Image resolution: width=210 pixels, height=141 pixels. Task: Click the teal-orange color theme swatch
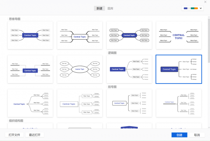coord(194,8)
